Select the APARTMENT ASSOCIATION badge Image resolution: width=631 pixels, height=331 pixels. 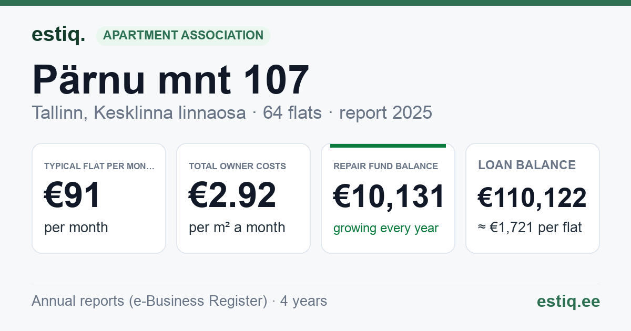(183, 35)
